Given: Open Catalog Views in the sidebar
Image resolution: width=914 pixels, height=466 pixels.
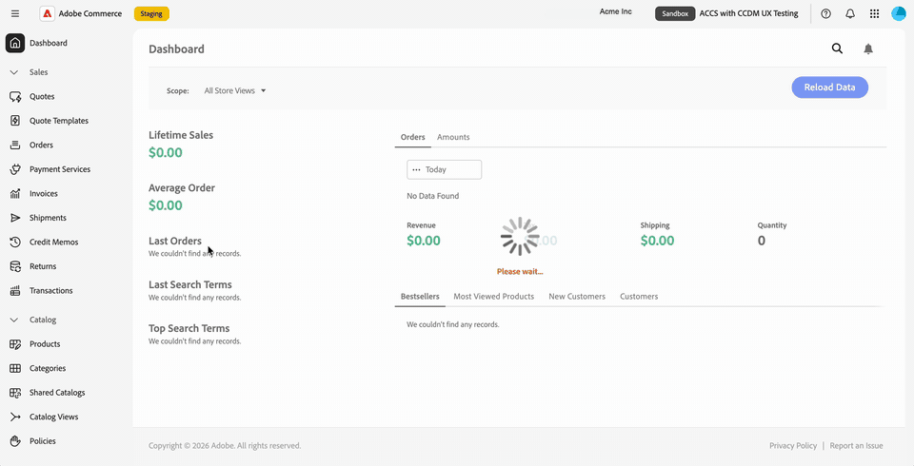Looking at the screenshot, I should coord(53,417).
